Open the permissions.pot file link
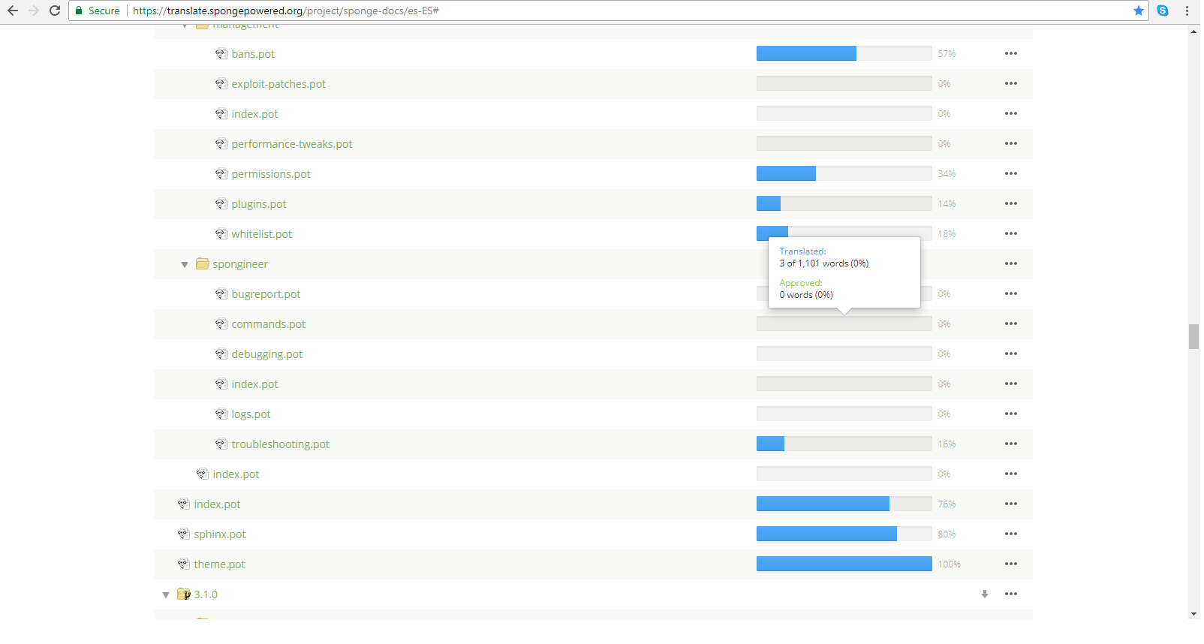 (x=271, y=174)
